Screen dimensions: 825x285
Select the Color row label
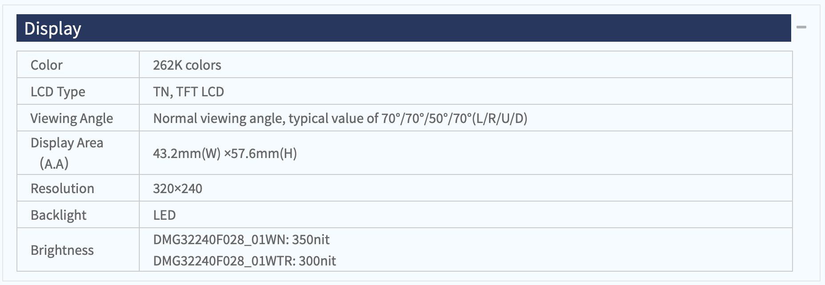tap(78, 65)
